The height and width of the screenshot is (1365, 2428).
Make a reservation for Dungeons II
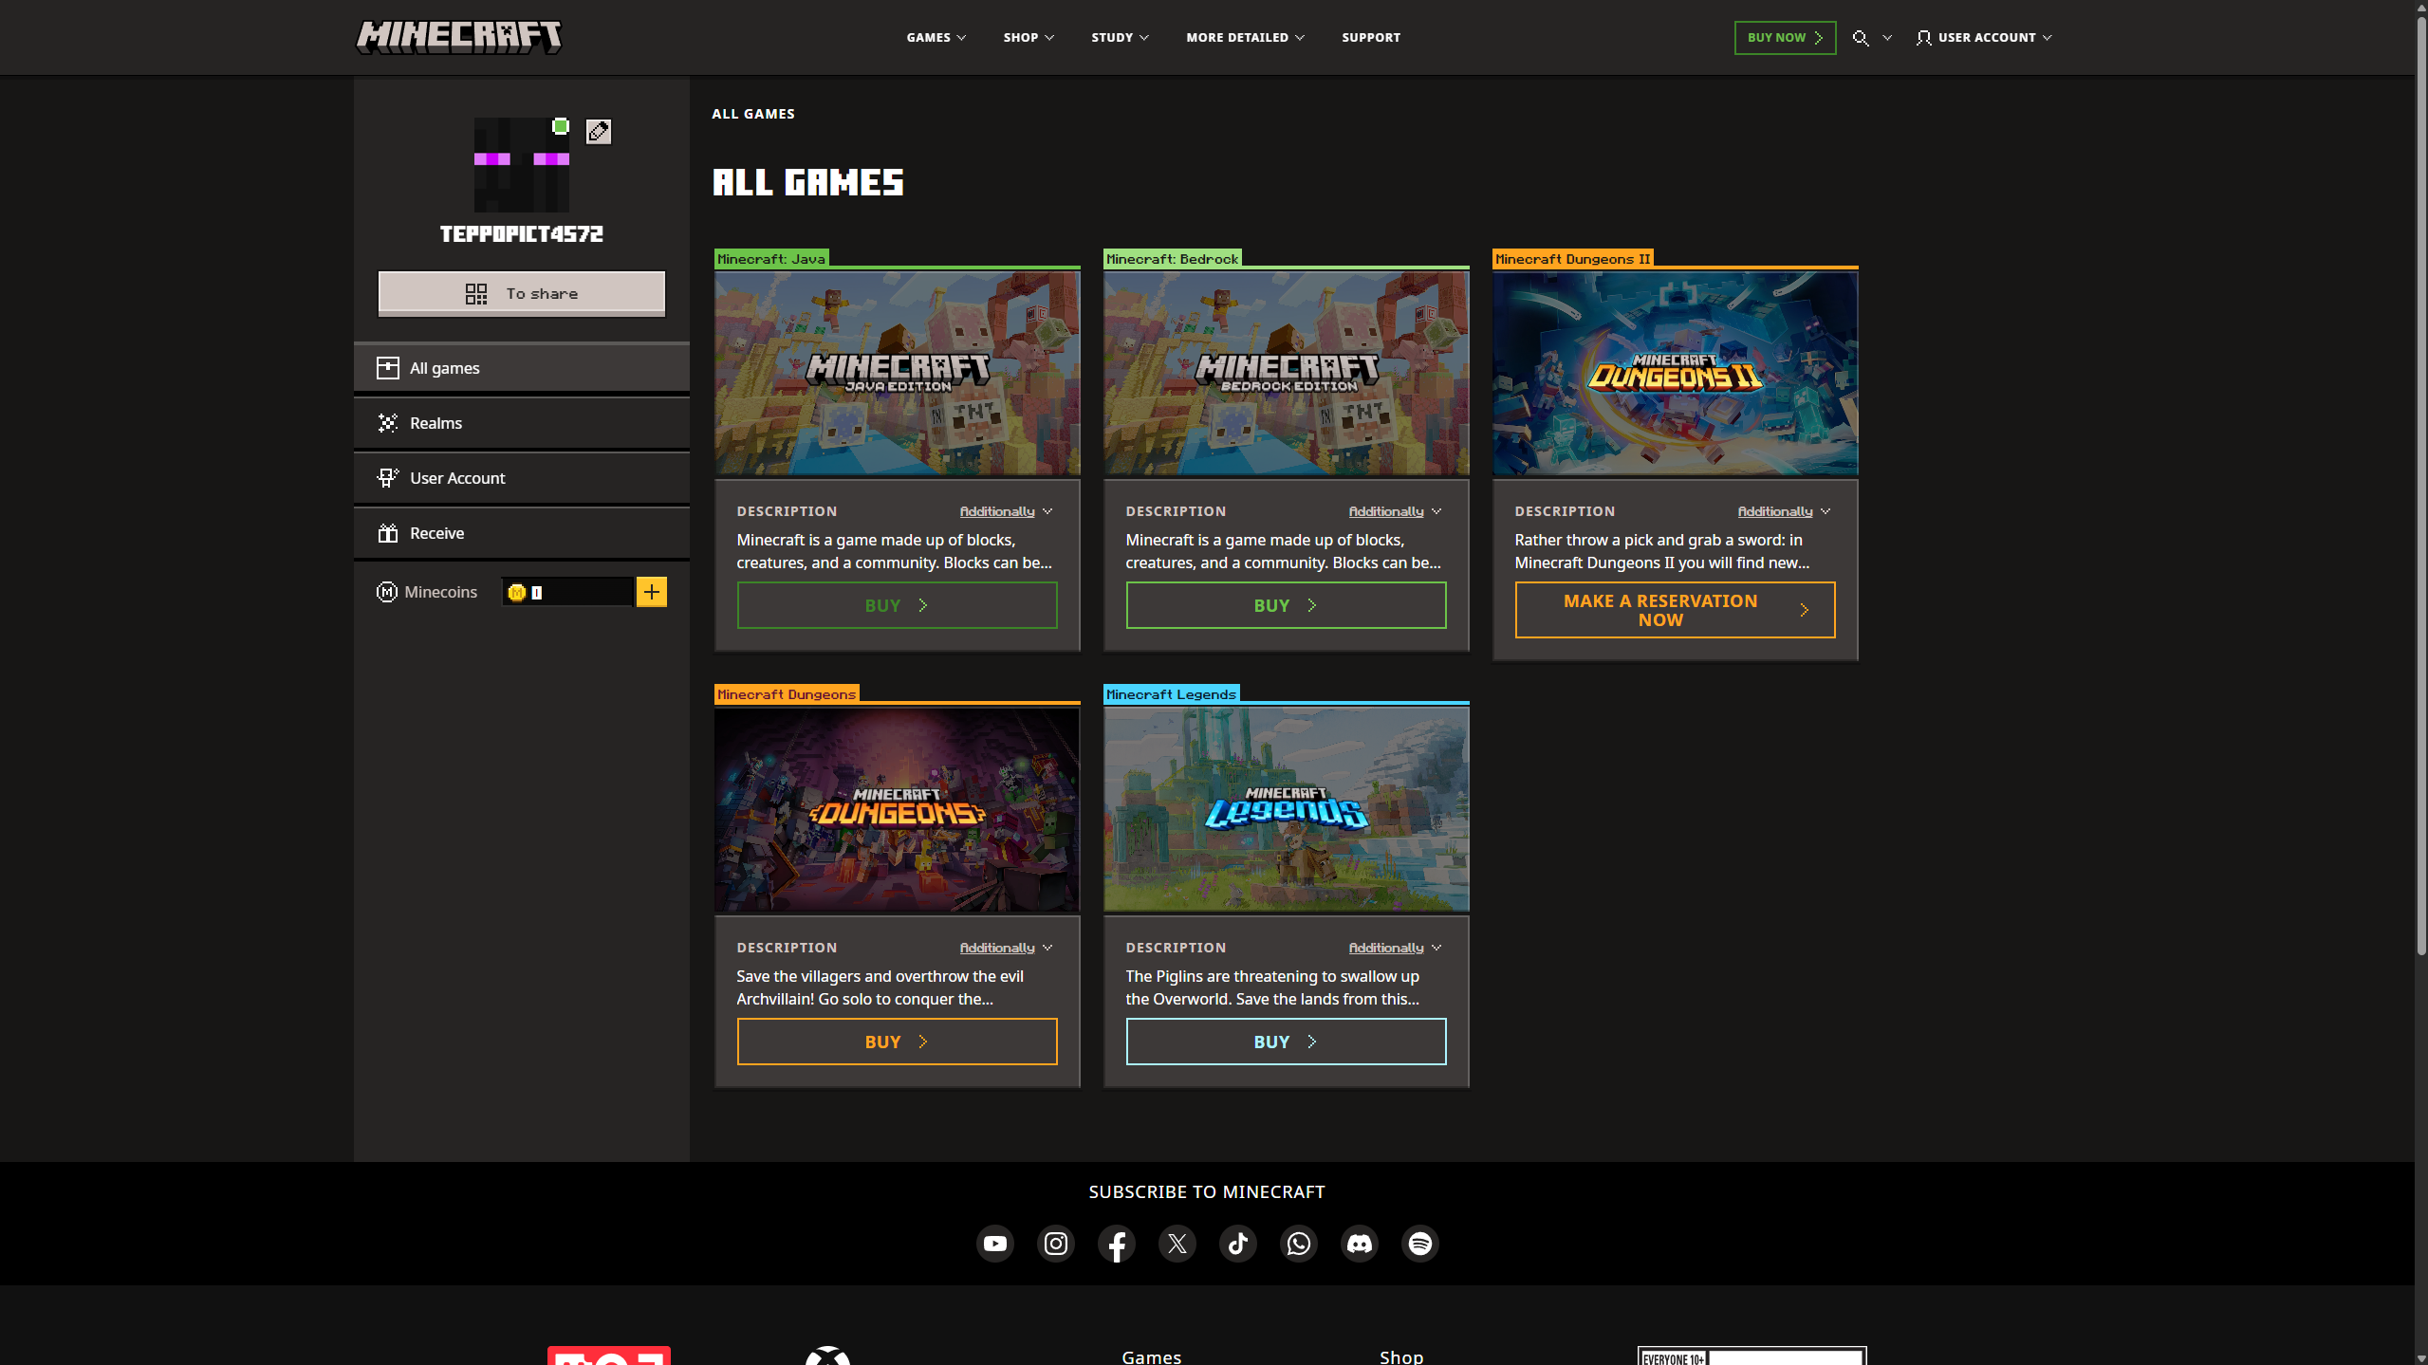1675,610
